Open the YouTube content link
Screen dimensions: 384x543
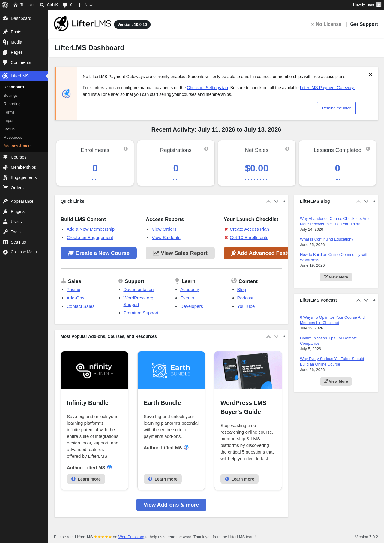tap(246, 306)
